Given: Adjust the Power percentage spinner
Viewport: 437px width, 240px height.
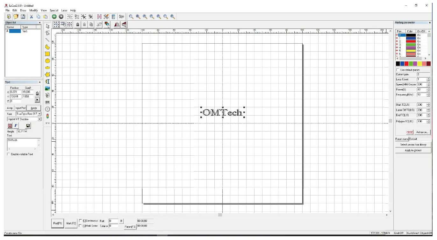Looking at the screenshot, I should (428, 89).
